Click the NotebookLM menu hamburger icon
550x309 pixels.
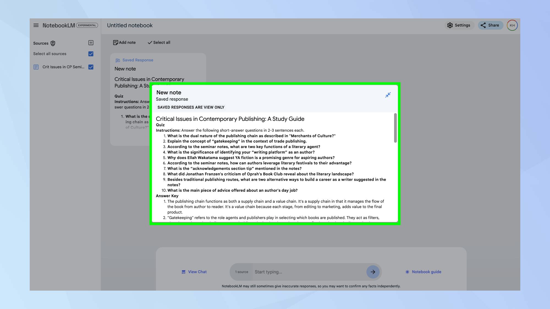pyautogui.click(x=35, y=25)
